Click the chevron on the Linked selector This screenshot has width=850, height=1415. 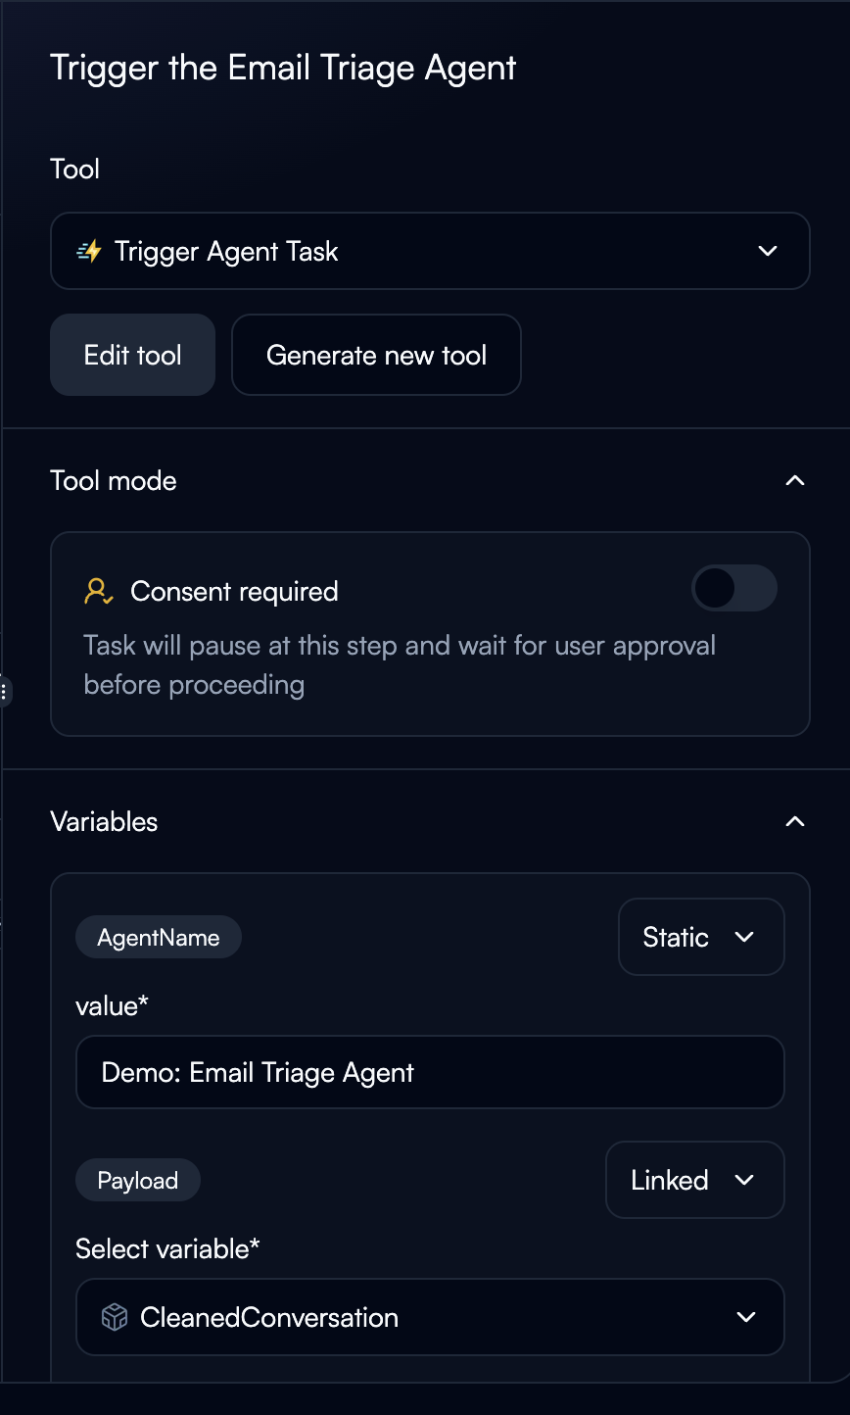(747, 1180)
